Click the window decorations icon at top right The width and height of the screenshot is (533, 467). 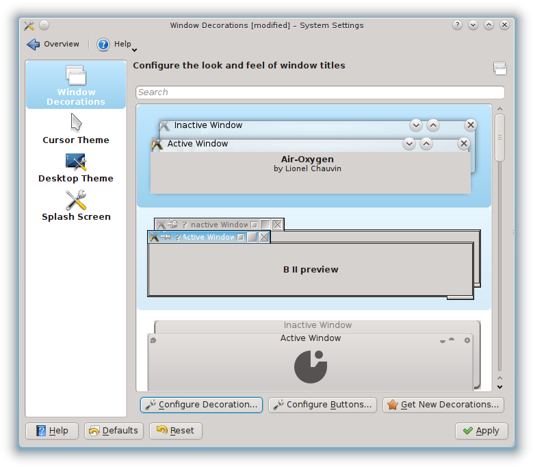[499, 68]
